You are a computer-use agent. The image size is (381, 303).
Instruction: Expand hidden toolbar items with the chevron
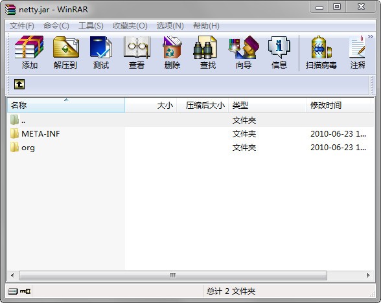pyautogui.click(x=371, y=37)
